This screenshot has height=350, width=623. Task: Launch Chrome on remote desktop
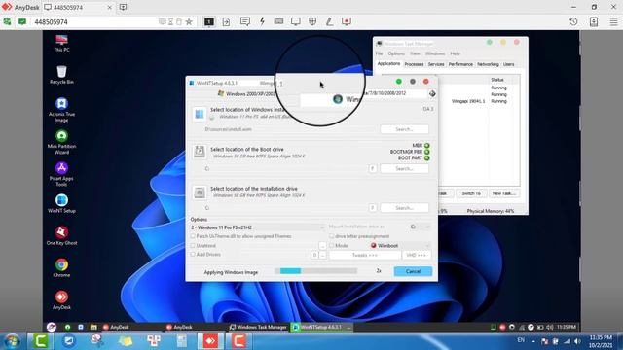point(61,268)
